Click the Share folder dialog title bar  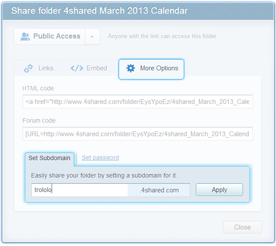coord(138,11)
